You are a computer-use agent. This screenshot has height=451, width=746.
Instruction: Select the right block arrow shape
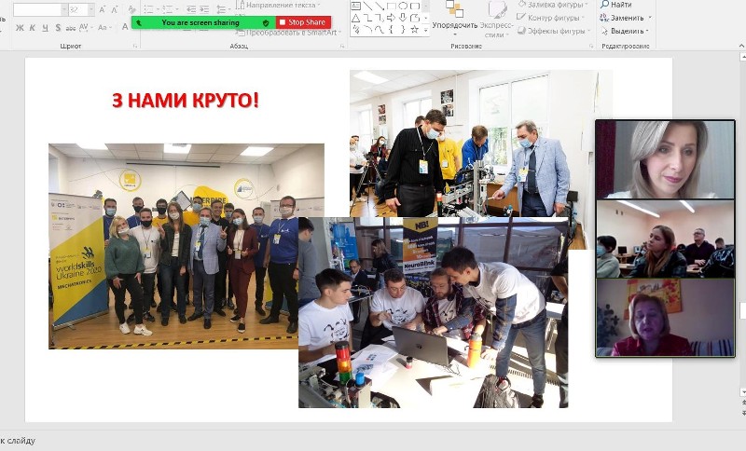point(392,18)
